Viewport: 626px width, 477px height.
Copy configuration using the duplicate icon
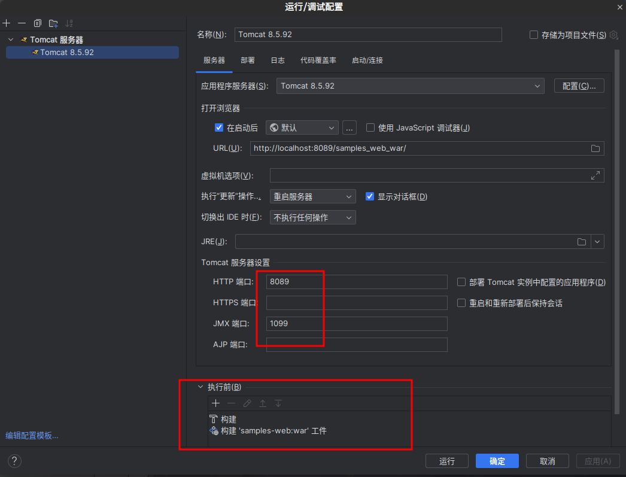[x=38, y=23]
